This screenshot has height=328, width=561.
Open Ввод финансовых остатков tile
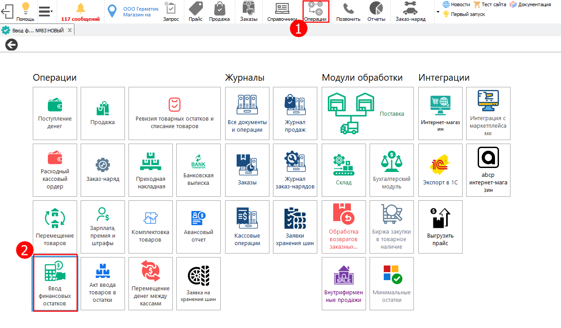click(x=55, y=283)
